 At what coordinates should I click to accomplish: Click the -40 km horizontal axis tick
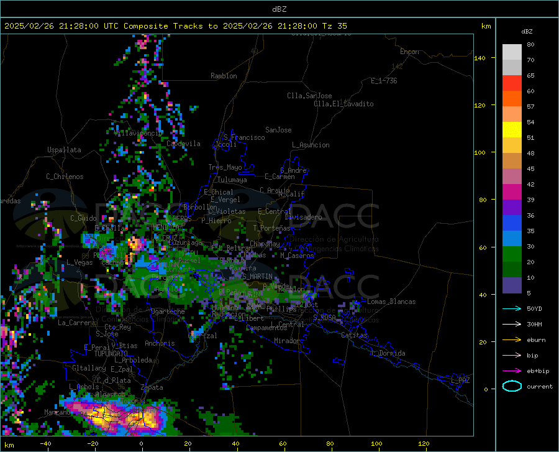[45, 444]
